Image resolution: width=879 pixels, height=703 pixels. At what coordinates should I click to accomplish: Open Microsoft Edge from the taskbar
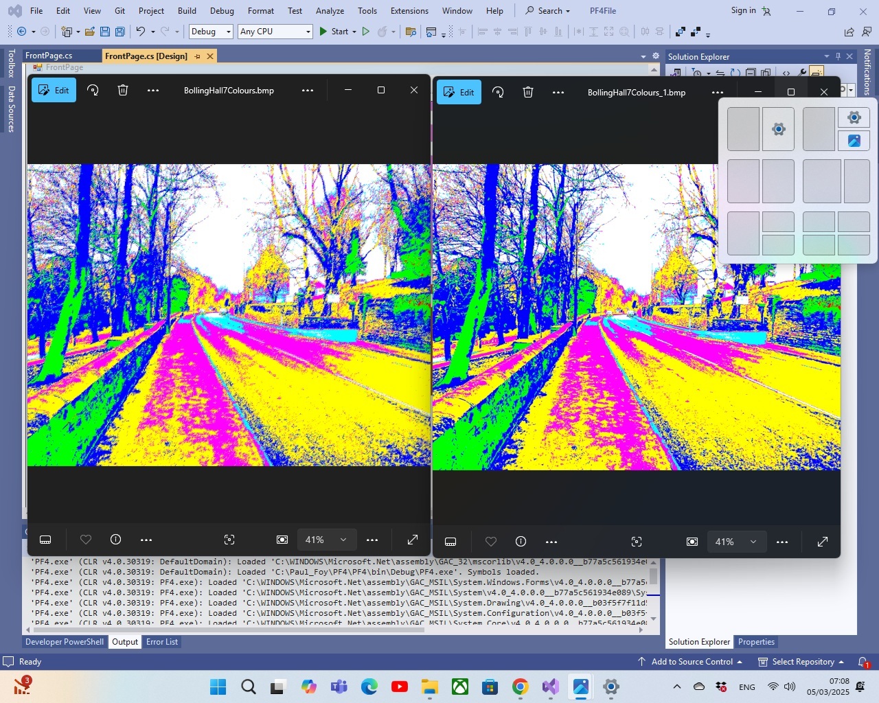(369, 687)
